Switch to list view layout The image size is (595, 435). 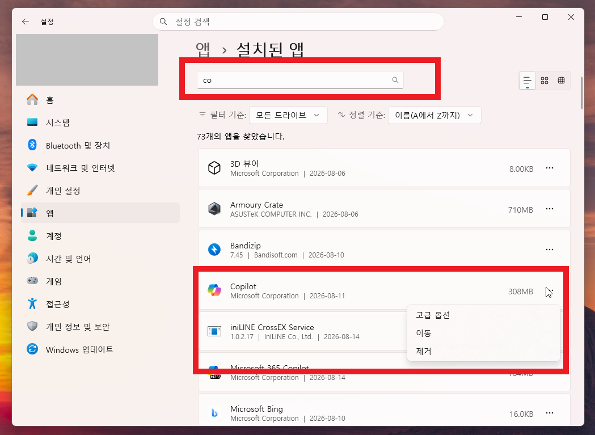(x=527, y=81)
